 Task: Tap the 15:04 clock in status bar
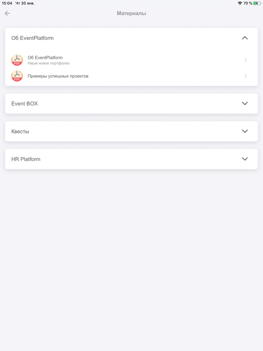pos(7,3)
